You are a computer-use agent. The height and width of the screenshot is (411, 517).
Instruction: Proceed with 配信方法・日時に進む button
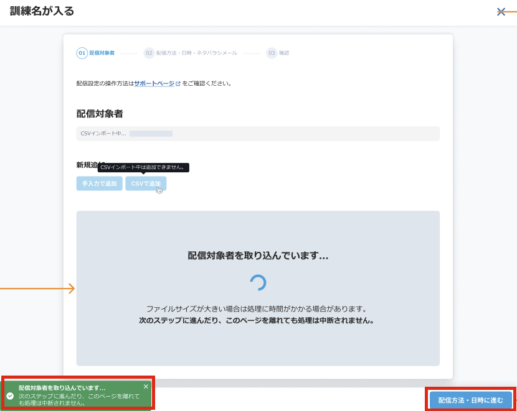click(470, 400)
